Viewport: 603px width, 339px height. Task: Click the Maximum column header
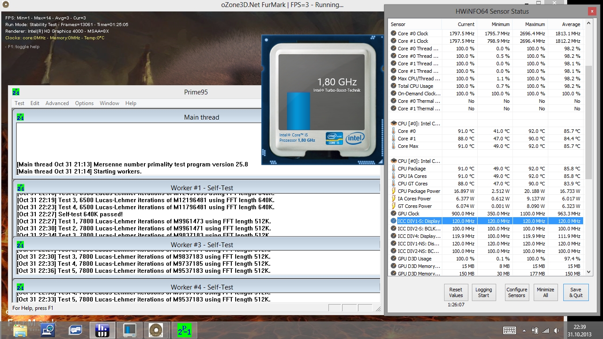pyautogui.click(x=530, y=24)
